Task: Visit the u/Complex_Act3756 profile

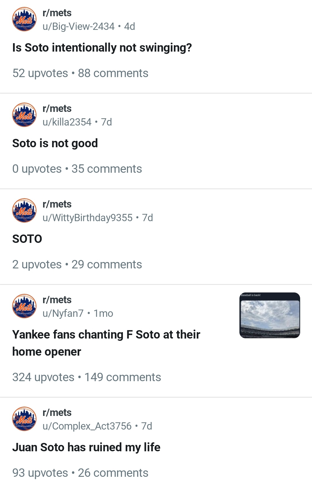Action: point(87,426)
